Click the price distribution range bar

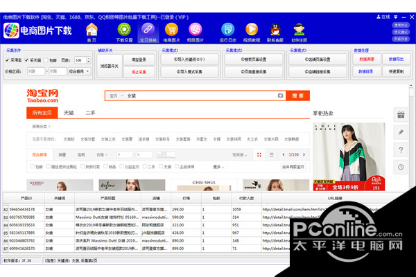click(x=166, y=154)
